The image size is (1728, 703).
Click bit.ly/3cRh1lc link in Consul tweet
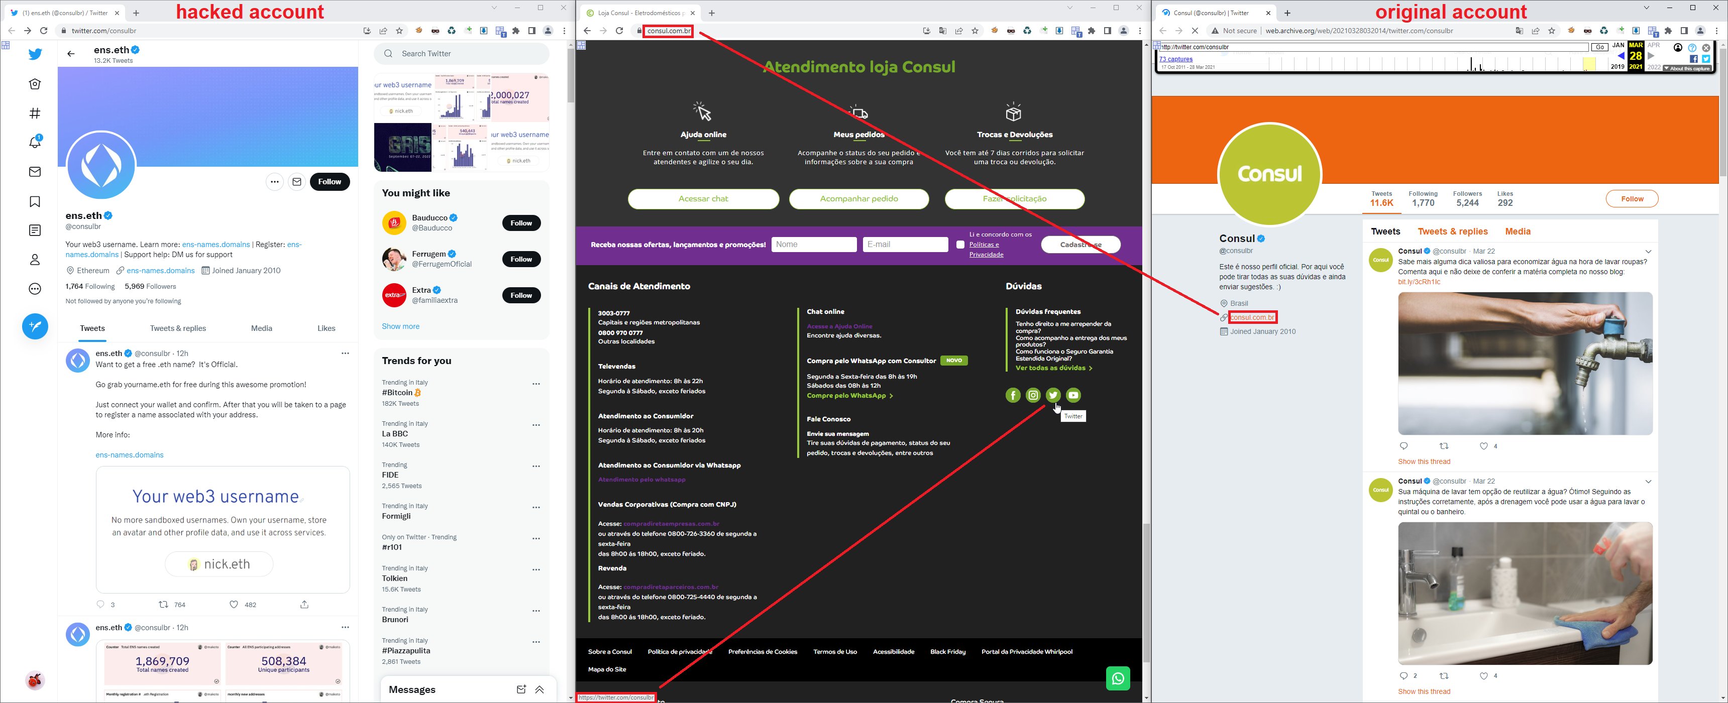(1419, 282)
